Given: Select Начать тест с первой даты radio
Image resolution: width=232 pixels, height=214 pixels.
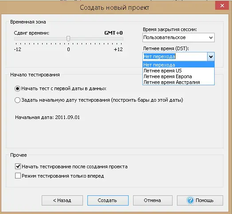Looking at the screenshot, I should (x=17, y=88).
